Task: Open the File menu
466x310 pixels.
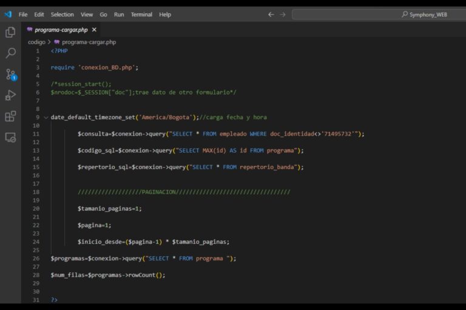Action: pos(23,15)
